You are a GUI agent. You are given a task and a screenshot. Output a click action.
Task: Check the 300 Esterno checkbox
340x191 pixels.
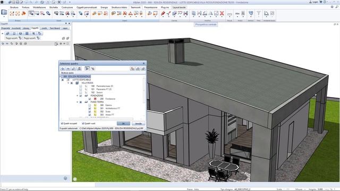coord(90,105)
